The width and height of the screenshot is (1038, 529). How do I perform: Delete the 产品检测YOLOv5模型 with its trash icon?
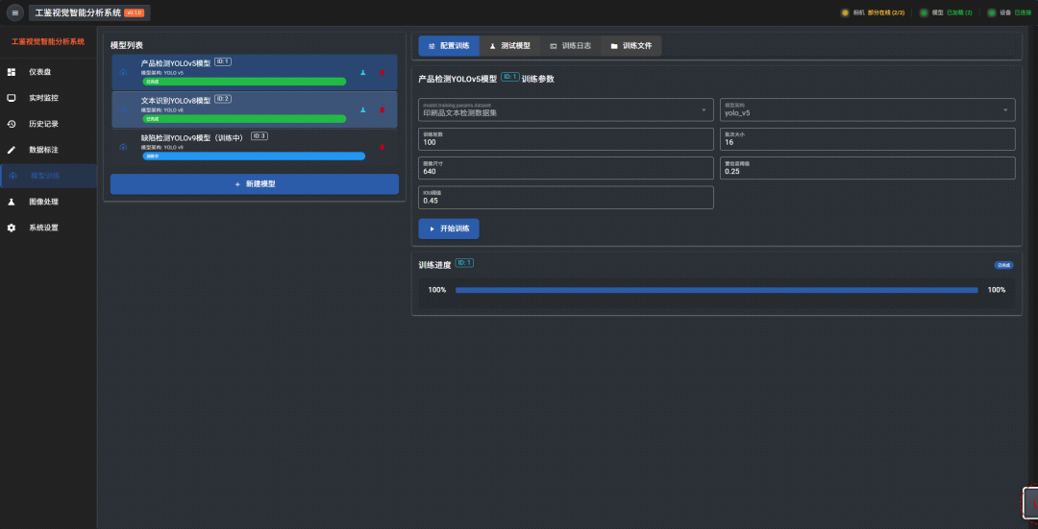tap(382, 73)
